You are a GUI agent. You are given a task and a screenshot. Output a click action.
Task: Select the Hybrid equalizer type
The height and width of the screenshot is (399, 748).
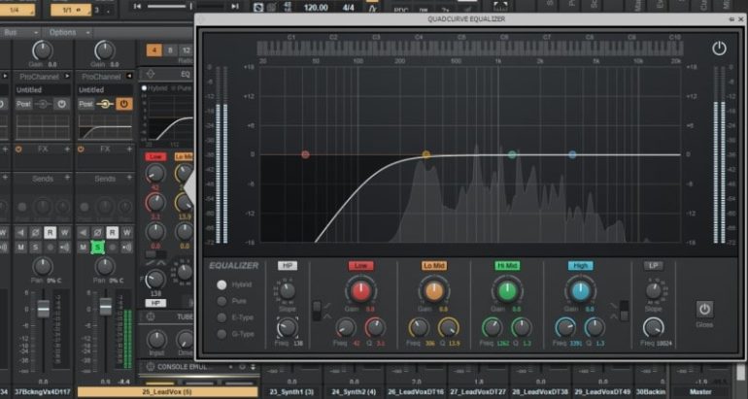tap(221, 284)
